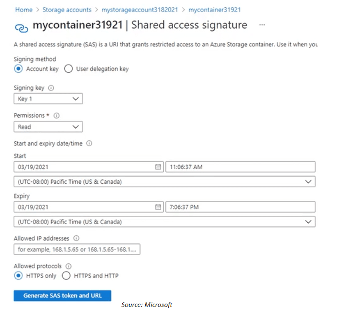Select the User delegation key option

pyautogui.click(x=68, y=69)
